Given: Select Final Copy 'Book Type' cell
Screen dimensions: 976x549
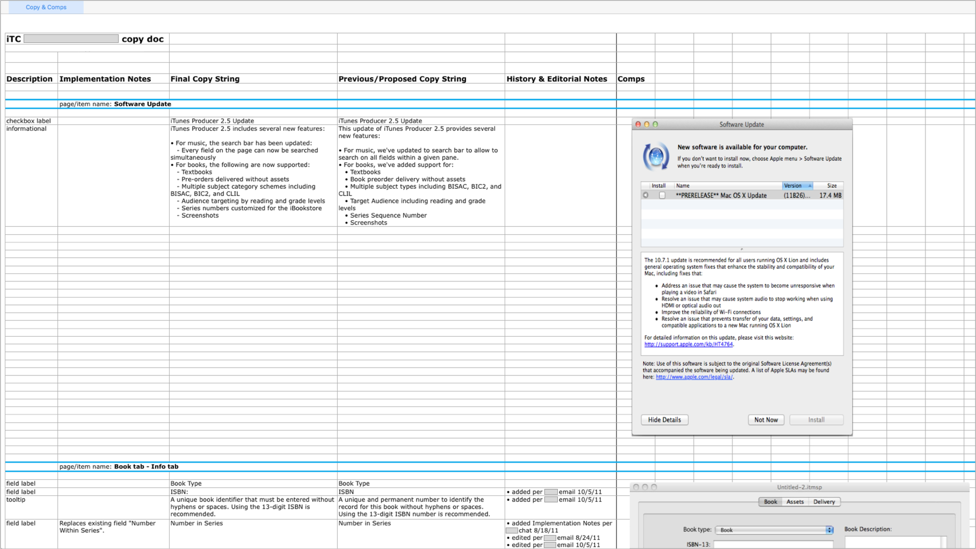Looking at the screenshot, I should click(253, 484).
